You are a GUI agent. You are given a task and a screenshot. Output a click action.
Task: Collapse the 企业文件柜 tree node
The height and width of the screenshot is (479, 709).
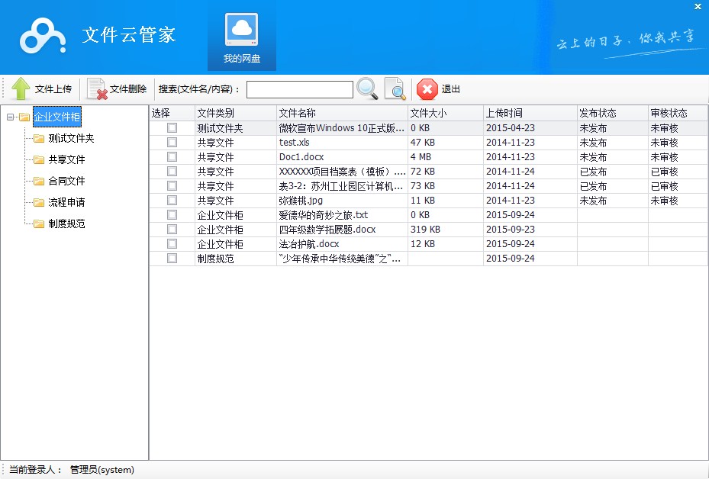10,117
